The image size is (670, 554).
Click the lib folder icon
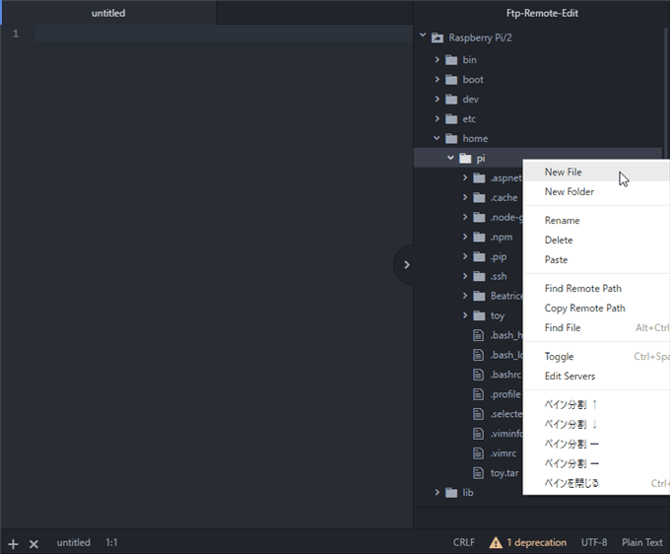coord(451,493)
